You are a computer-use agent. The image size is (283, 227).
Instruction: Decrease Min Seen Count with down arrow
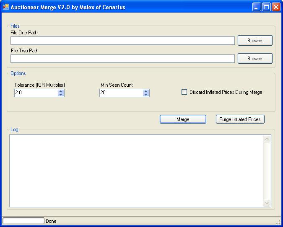tap(146, 95)
